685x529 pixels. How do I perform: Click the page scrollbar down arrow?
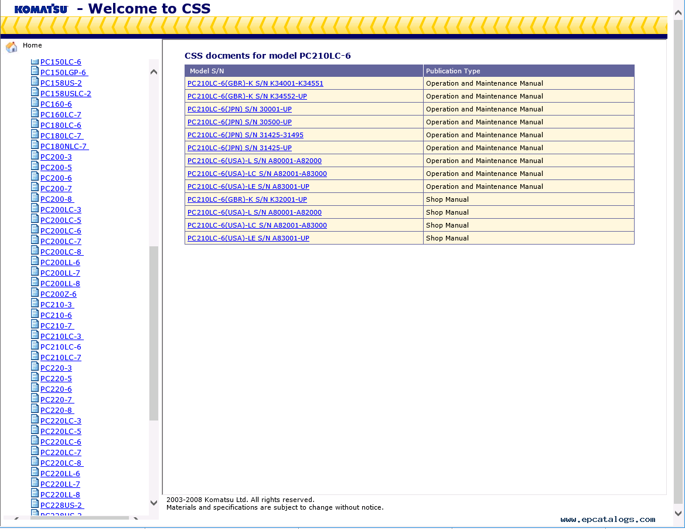pos(678,513)
